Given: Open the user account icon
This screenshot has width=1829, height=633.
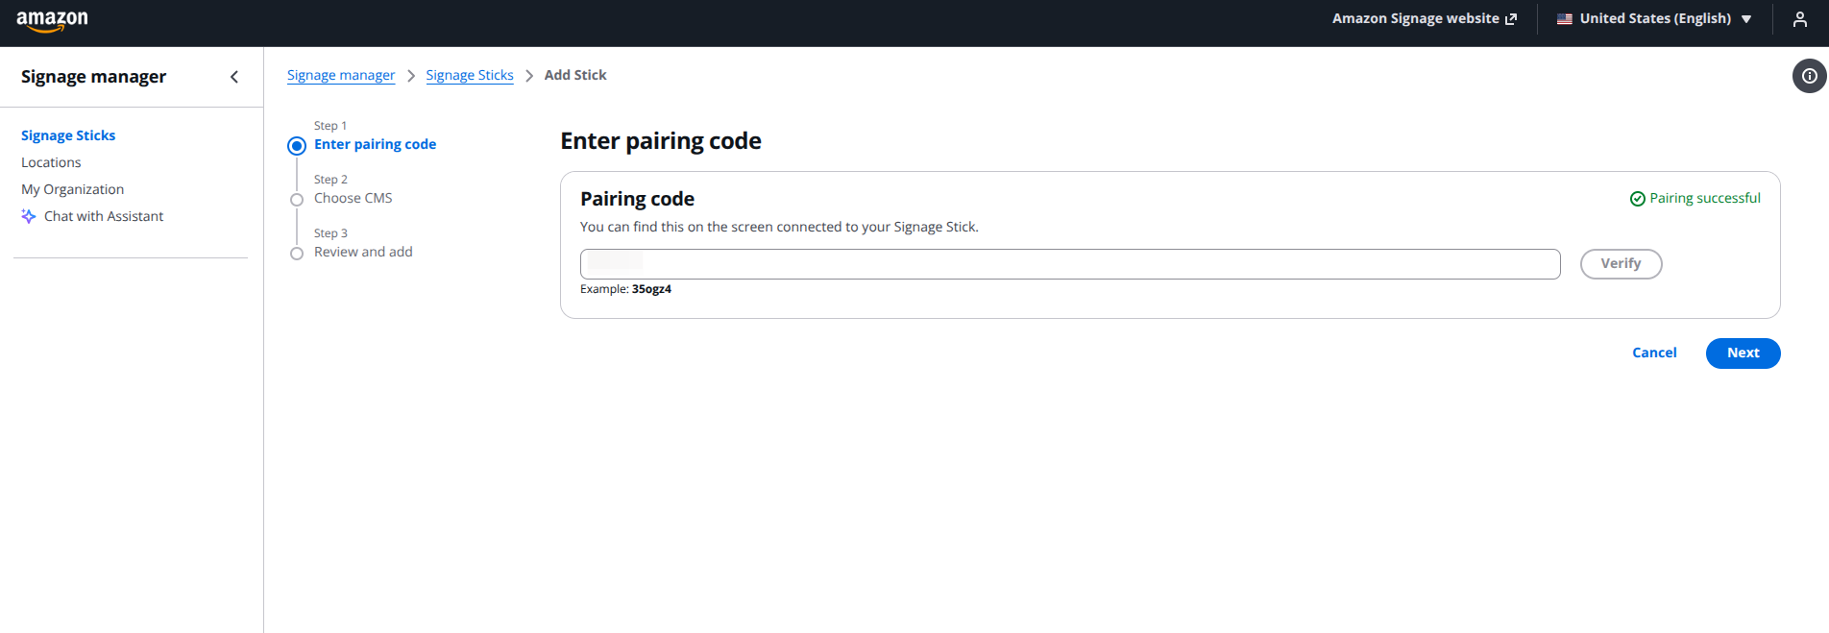Looking at the screenshot, I should tap(1799, 19).
